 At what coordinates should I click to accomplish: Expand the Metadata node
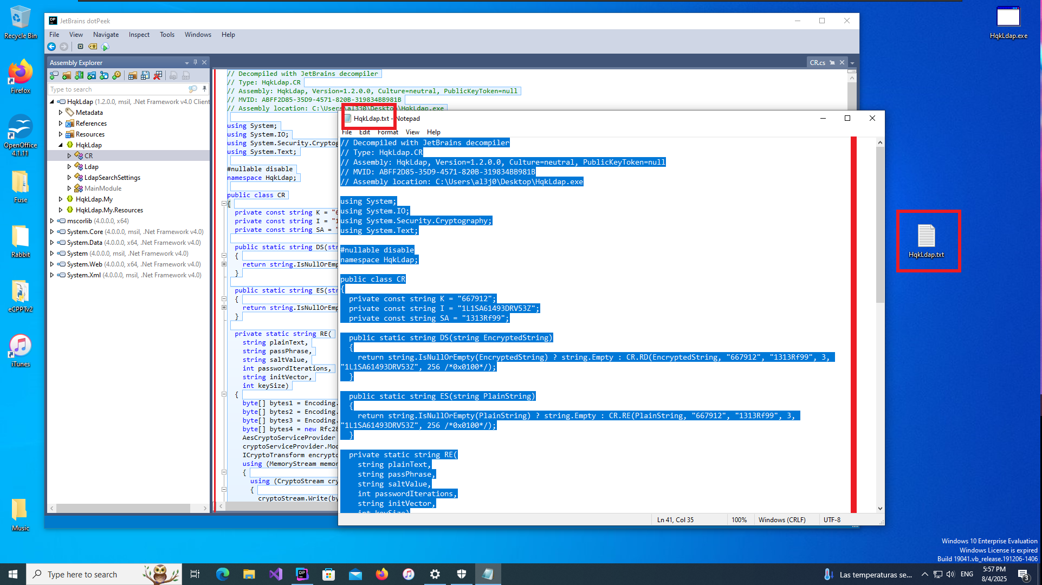coord(61,113)
